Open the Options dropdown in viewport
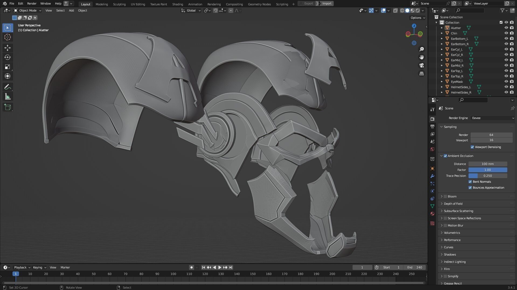517x290 pixels. 417,18
